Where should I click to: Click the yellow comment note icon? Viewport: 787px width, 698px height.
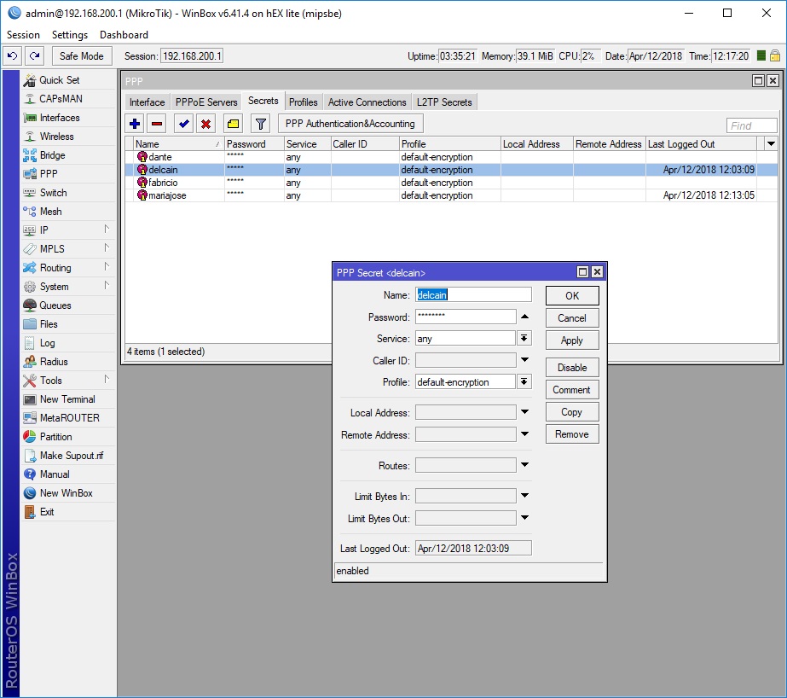click(233, 124)
